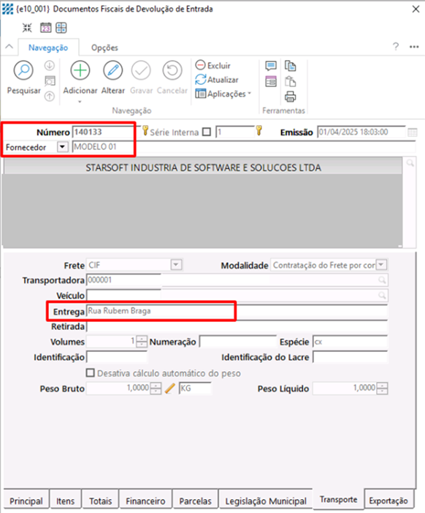Select the Itens tab
Screen dimensions: 425x513
65,501
